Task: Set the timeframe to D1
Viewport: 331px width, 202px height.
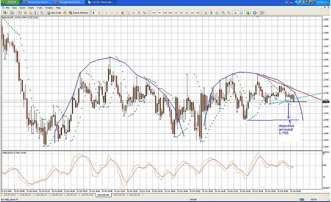Action: click(x=187, y=13)
